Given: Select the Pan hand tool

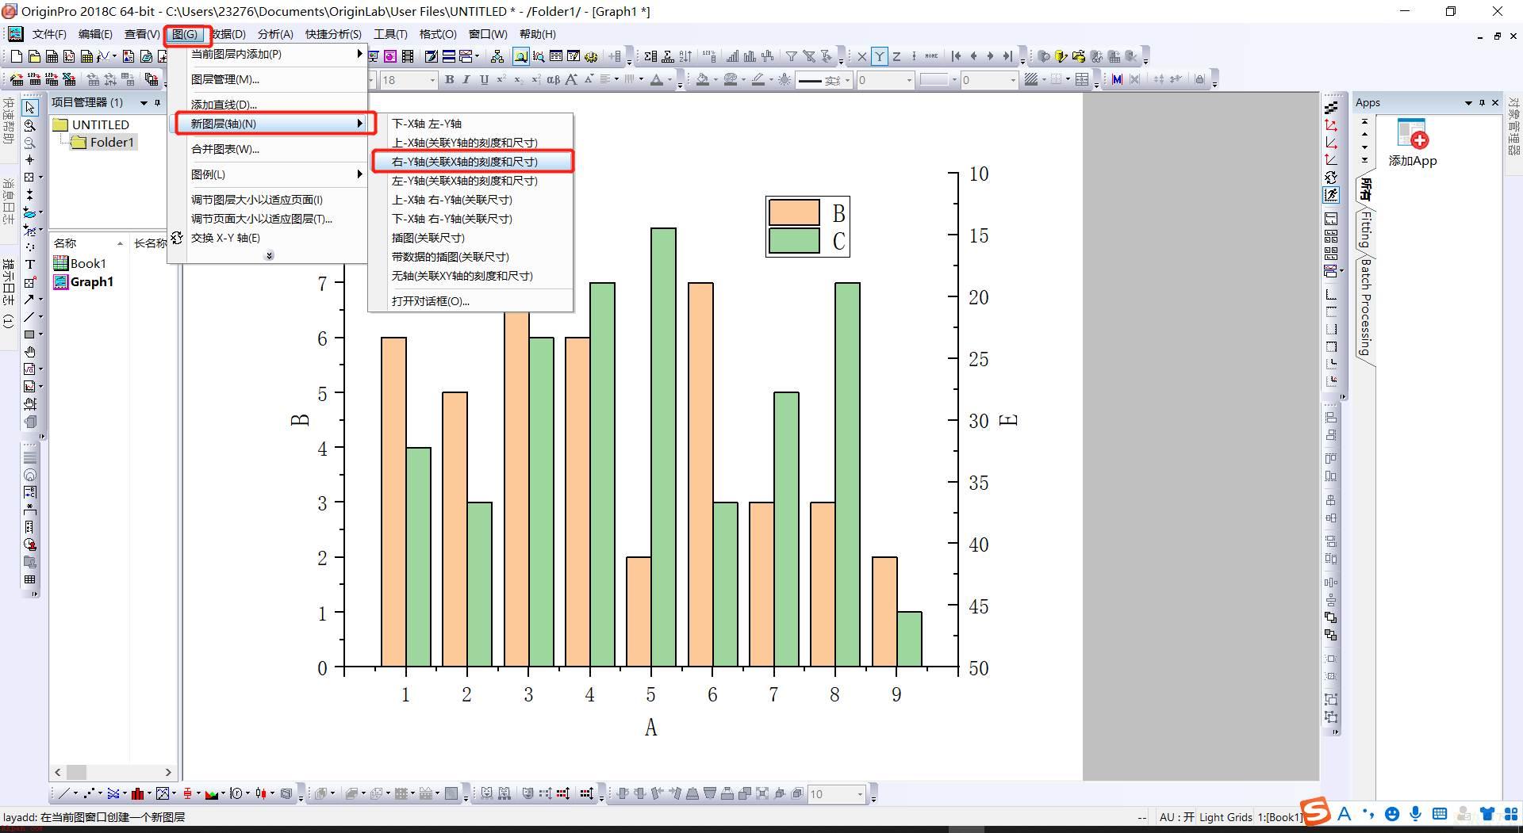Looking at the screenshot, I should click(30, 352).
